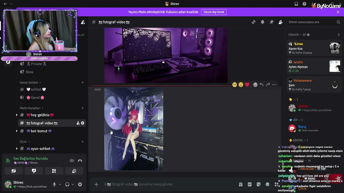Expand the Etkinlik panel chevron

[339, 35]
